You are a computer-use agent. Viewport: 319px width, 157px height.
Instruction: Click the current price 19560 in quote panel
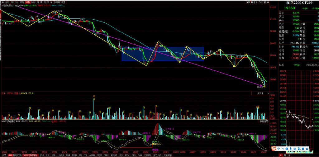tap(289, 8)
